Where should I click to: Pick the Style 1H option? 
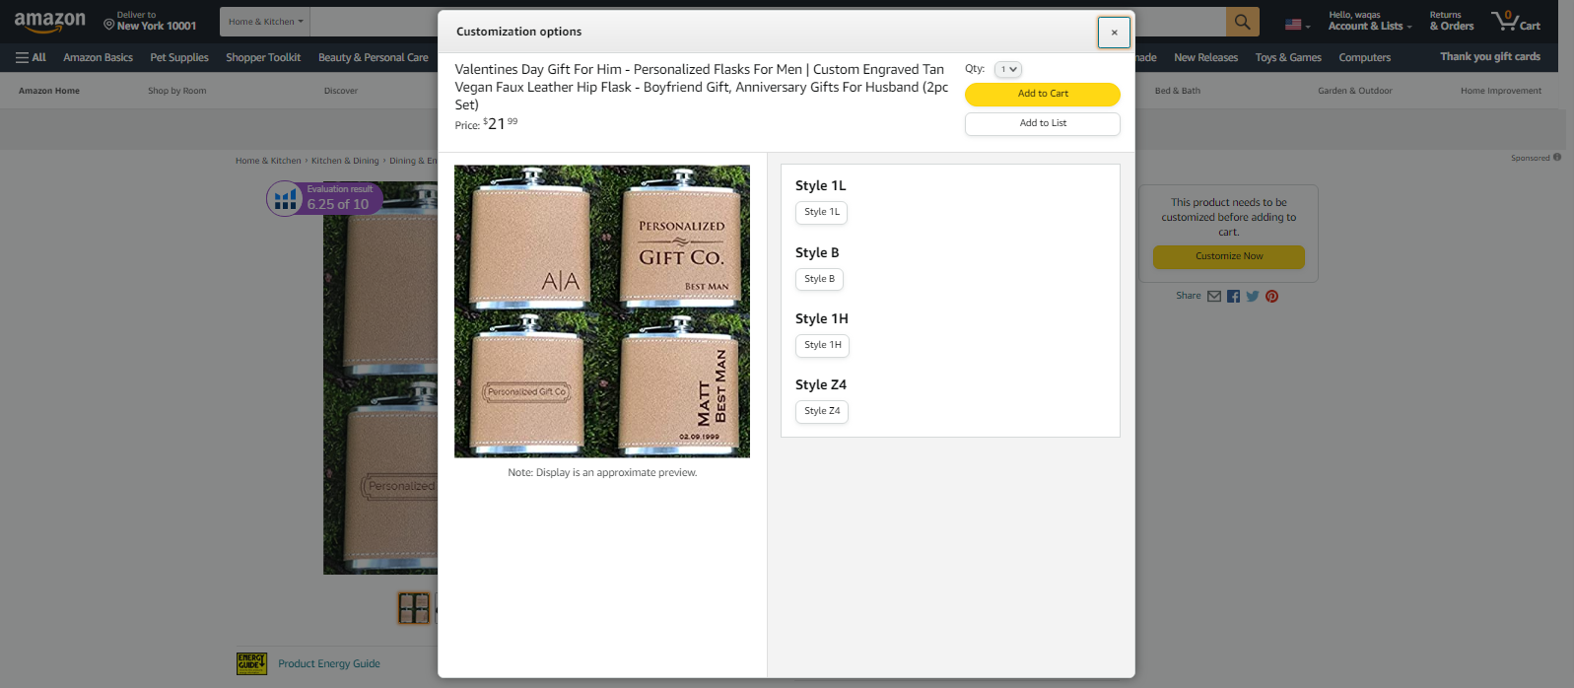click(822, 345)
